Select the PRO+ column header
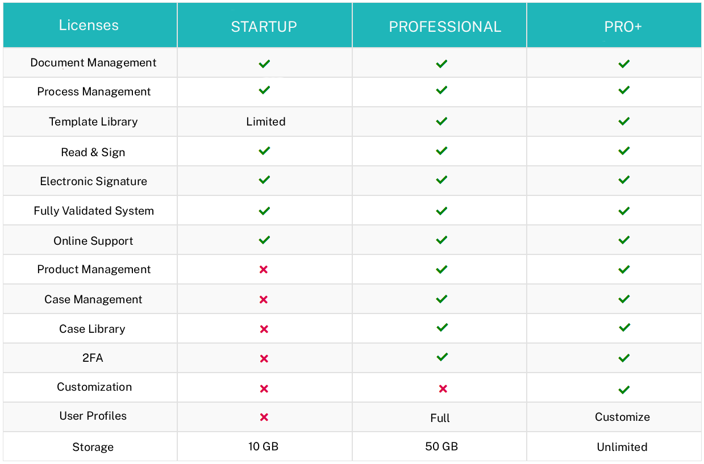The height and width of the screenshot is (464, 704). coord(623,27)
